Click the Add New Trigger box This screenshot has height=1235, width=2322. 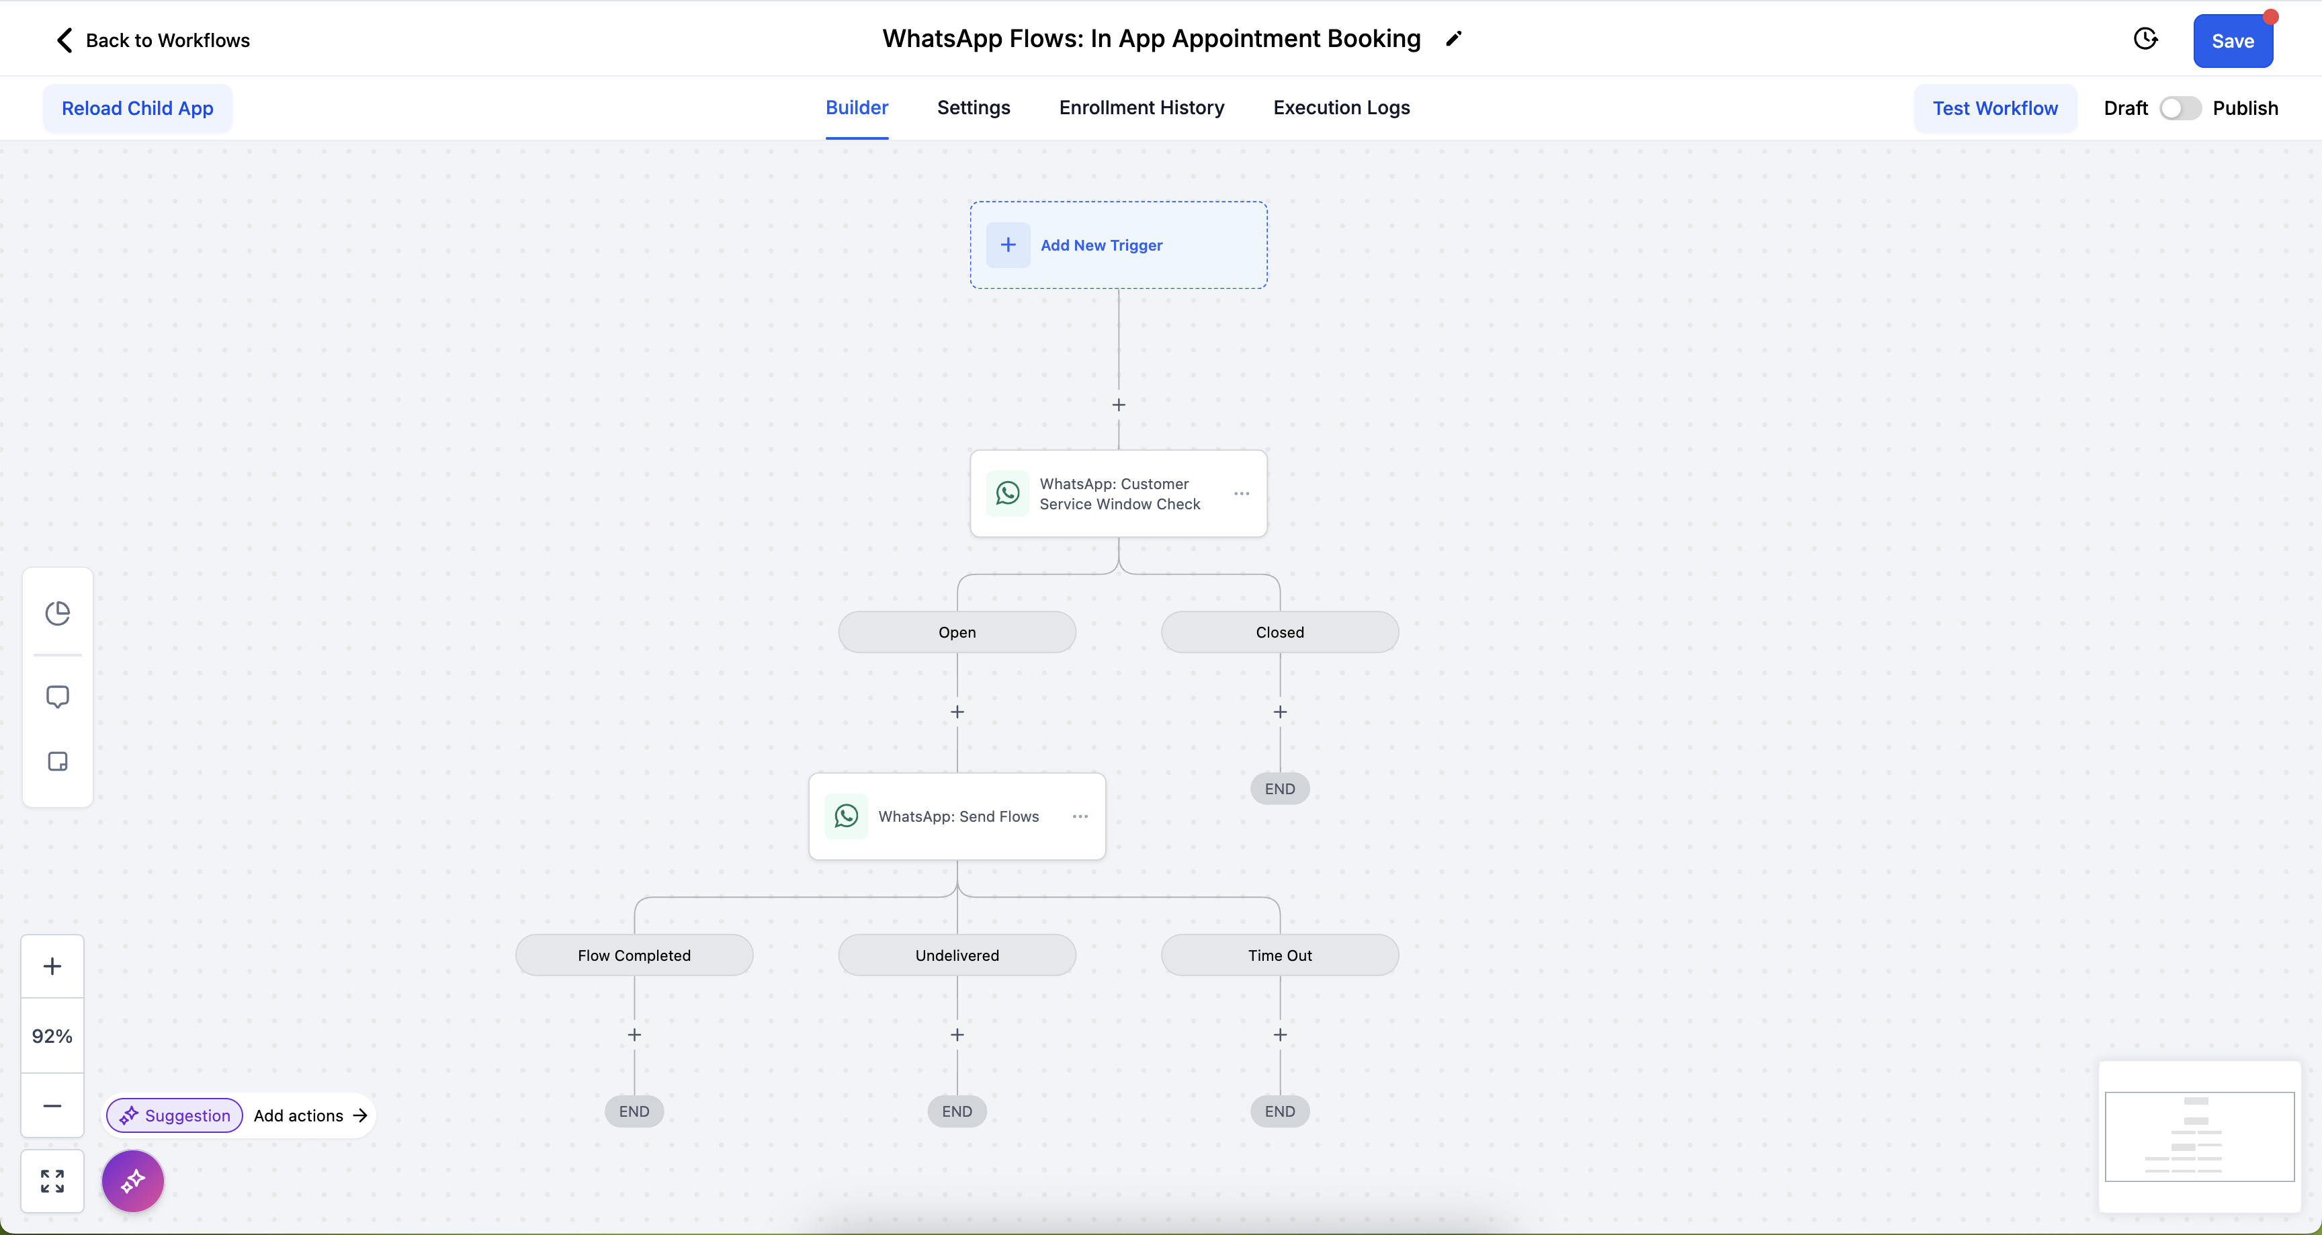pyautogui.click(x=1119, y=245)
